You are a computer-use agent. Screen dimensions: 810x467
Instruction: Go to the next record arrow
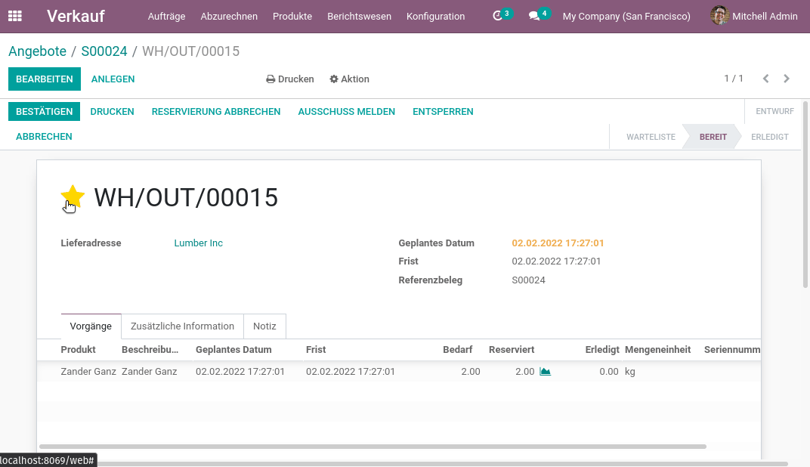(787, 79)
